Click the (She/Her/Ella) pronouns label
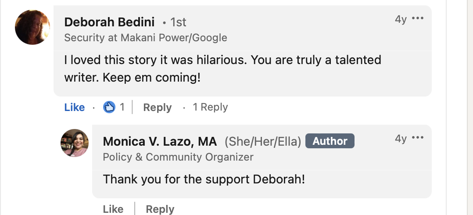473x215 pixels. click(263, 141)
